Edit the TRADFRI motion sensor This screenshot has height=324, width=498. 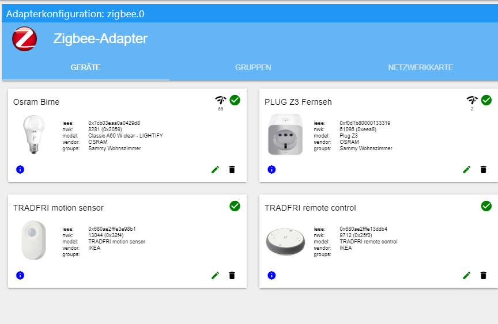[216, 276]
